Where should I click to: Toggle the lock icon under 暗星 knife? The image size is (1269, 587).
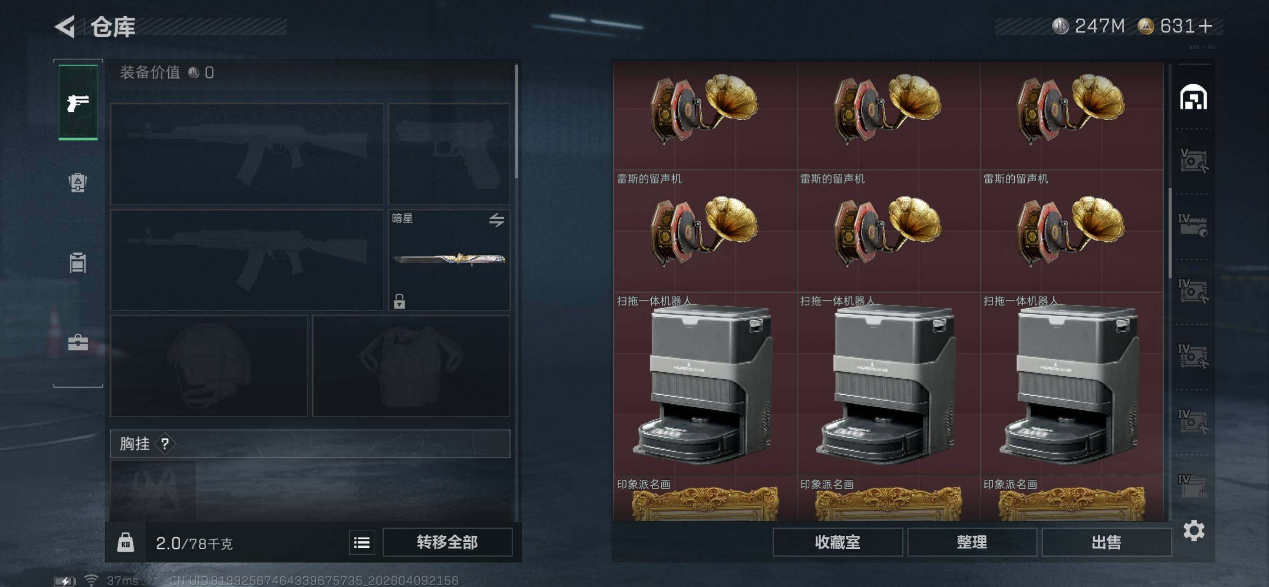[x=399, y=300]
